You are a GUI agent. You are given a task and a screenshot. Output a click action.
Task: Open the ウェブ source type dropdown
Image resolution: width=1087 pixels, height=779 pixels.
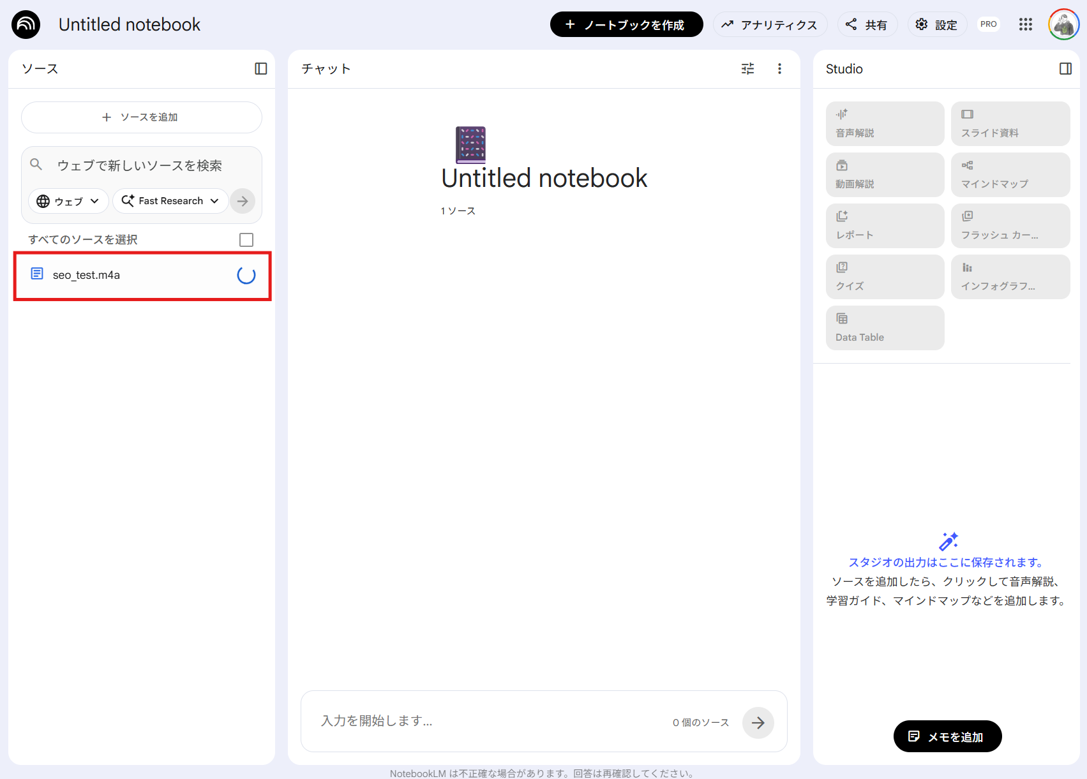click(68, 200)
